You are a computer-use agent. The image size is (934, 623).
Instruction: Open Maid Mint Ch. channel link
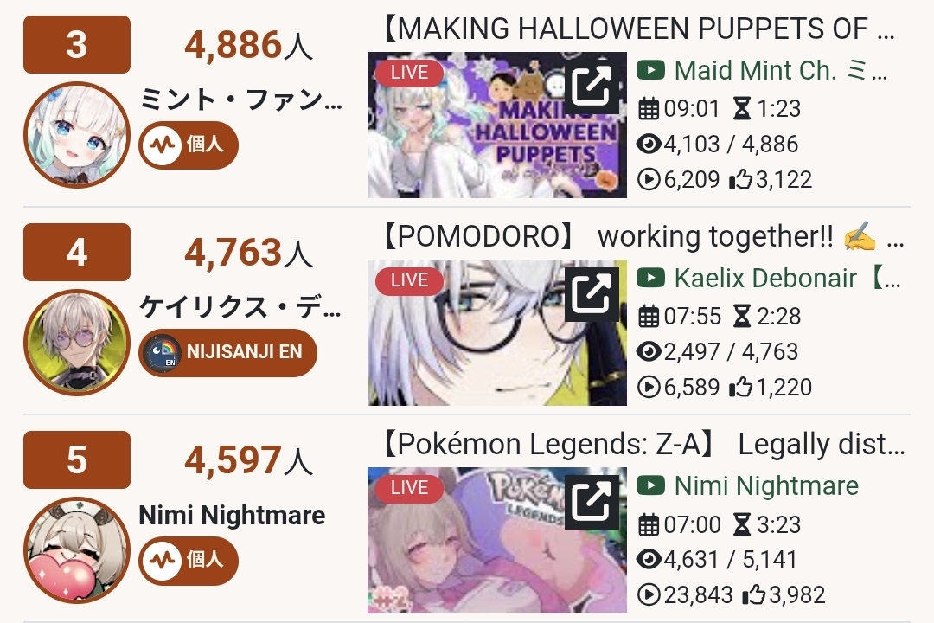click(x=781, y=71)
